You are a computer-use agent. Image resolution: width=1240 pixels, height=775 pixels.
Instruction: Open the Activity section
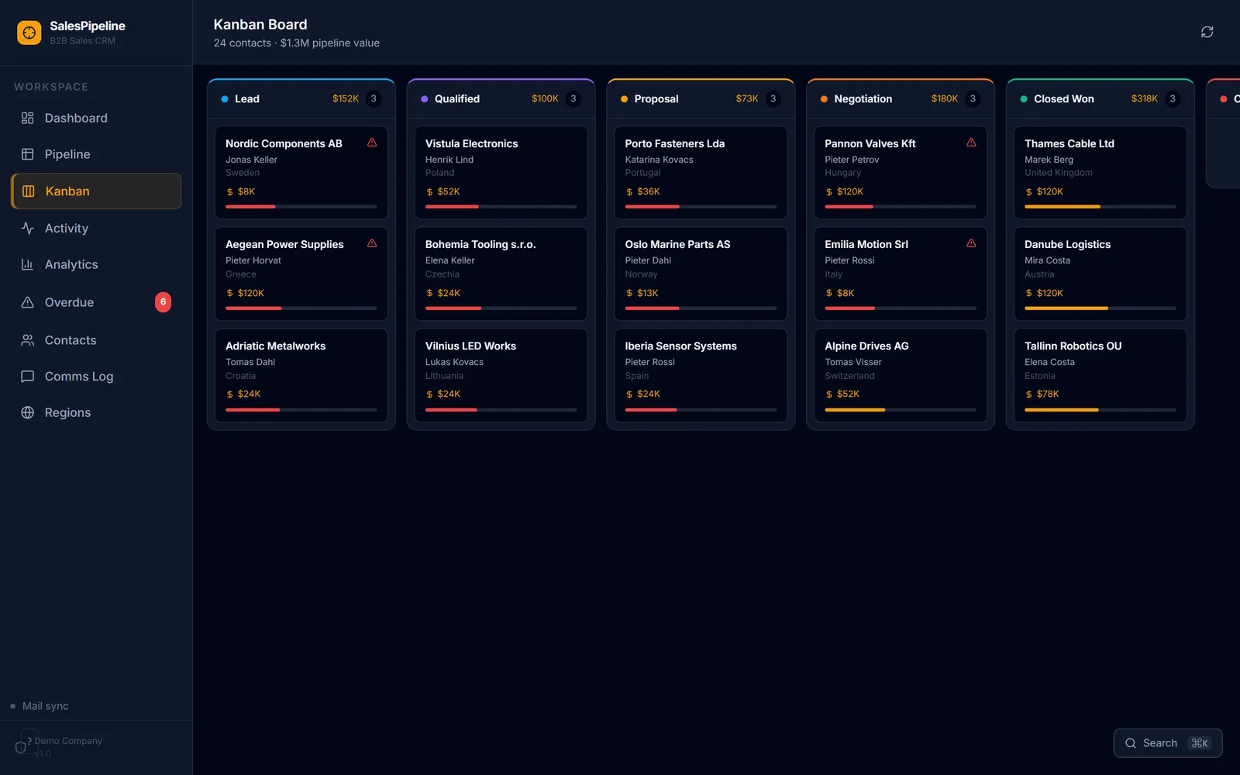tap(96, 228)
